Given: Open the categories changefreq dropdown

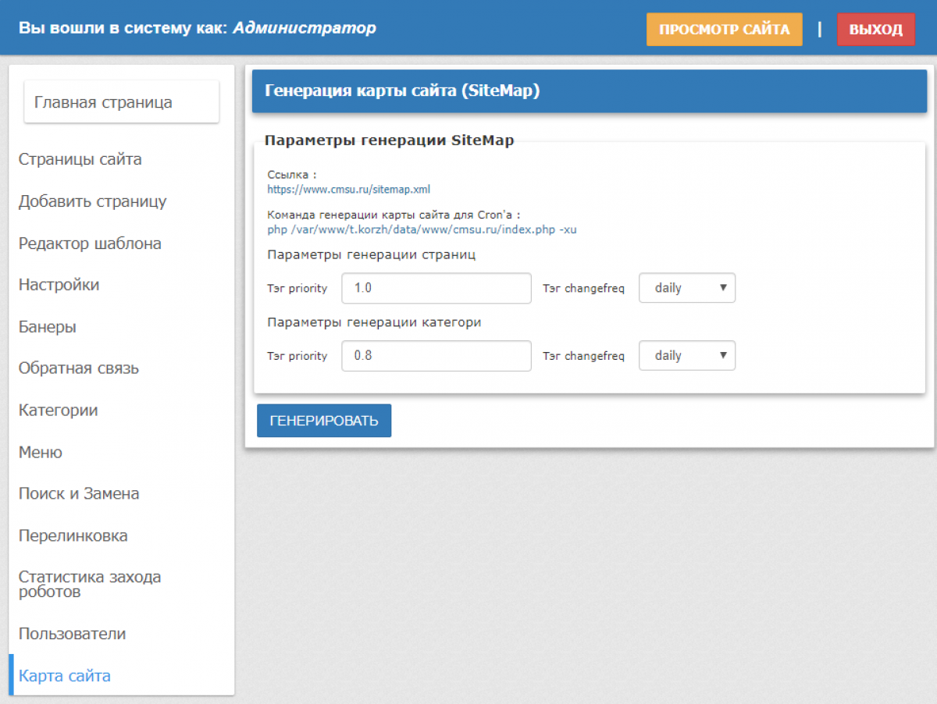Looking at the screenshot, I should pos(687,356).
